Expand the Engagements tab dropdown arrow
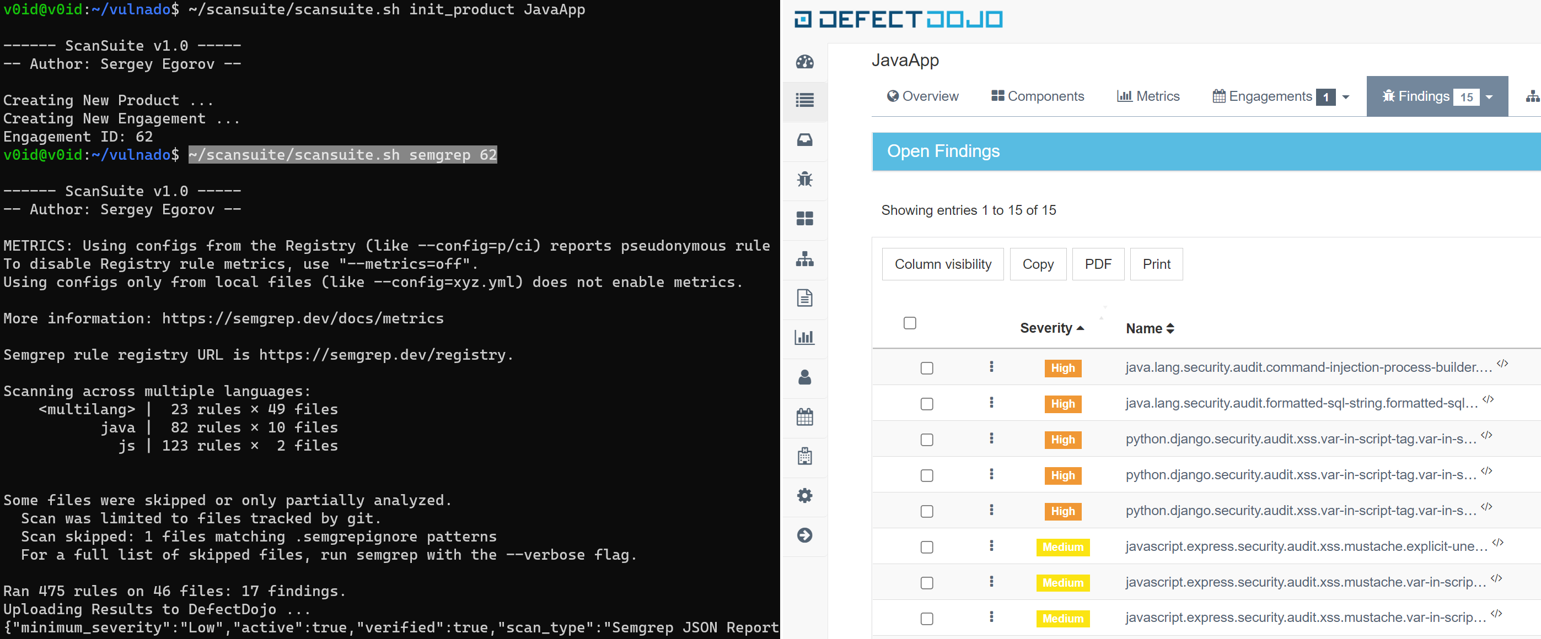 point(1345,97)
